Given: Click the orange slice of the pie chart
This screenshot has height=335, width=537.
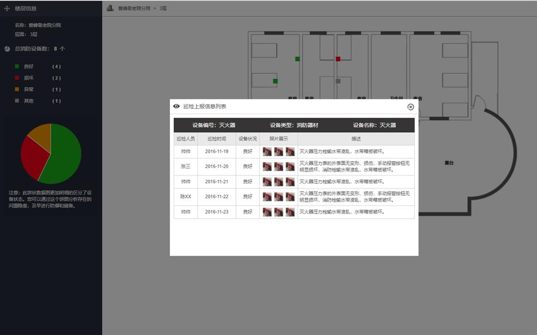Looking at the screenshot, I should 42,136.
